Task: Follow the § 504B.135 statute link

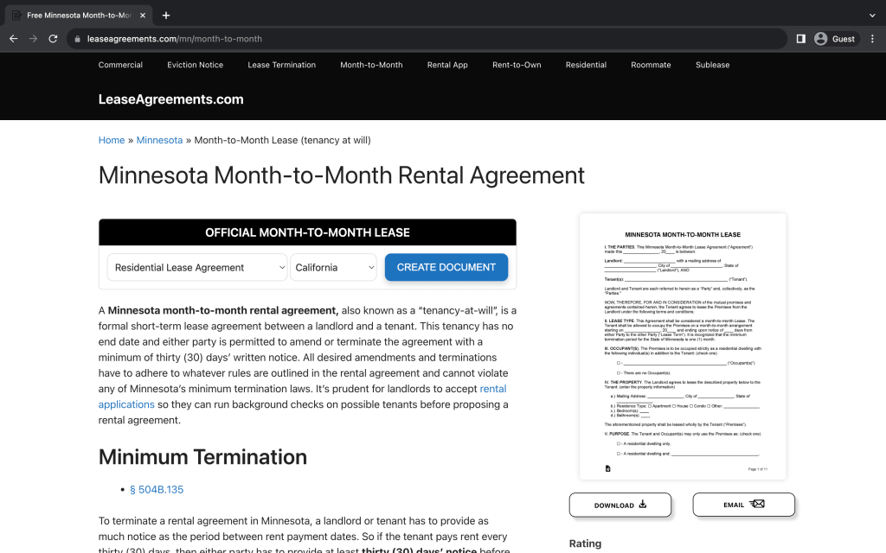Action: 157,490
